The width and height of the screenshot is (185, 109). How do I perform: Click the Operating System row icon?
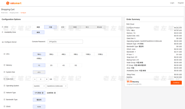point(4,86)
